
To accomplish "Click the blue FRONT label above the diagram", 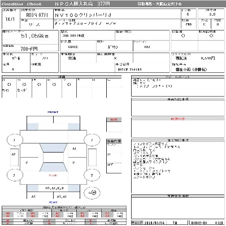I will coord(53,112).
